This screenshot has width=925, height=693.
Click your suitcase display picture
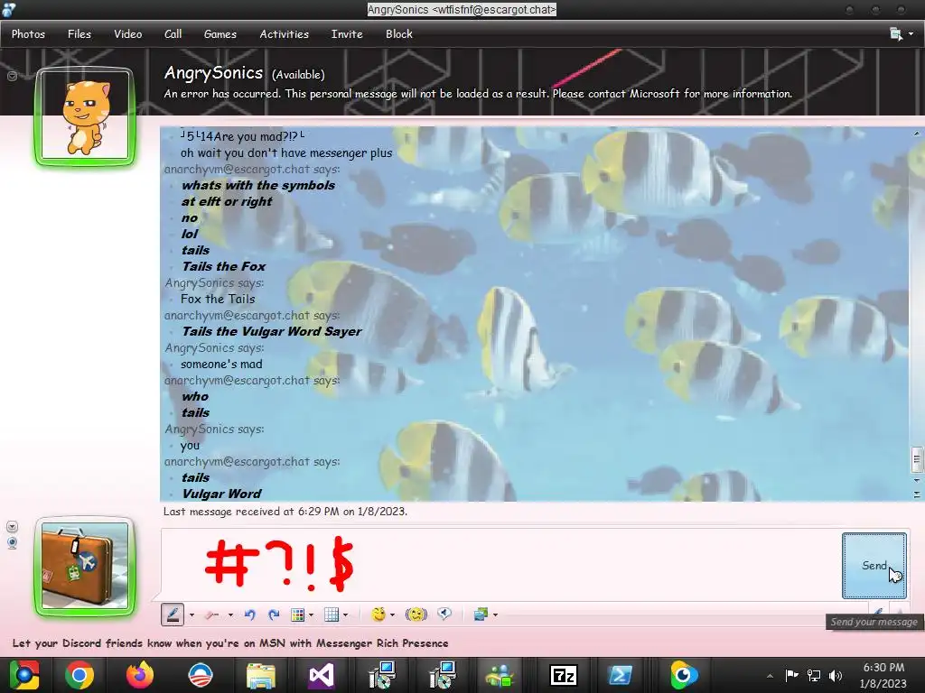[x=85, y=566]
